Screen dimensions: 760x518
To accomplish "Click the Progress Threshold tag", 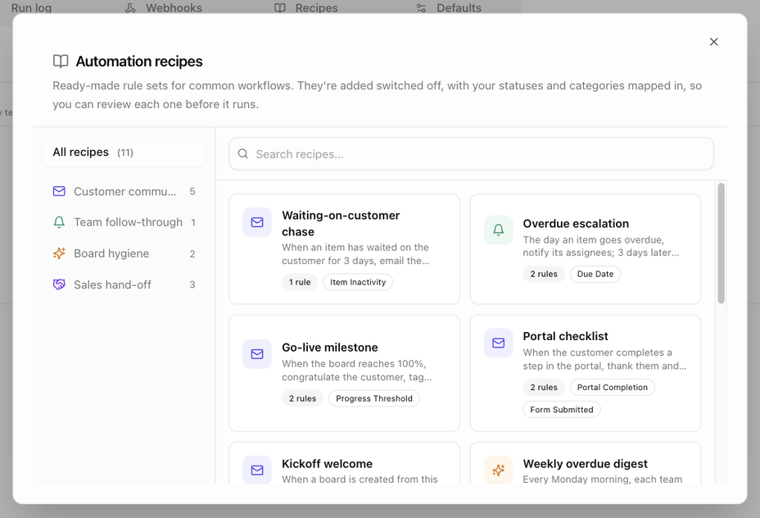I will [x=374, y=398].
